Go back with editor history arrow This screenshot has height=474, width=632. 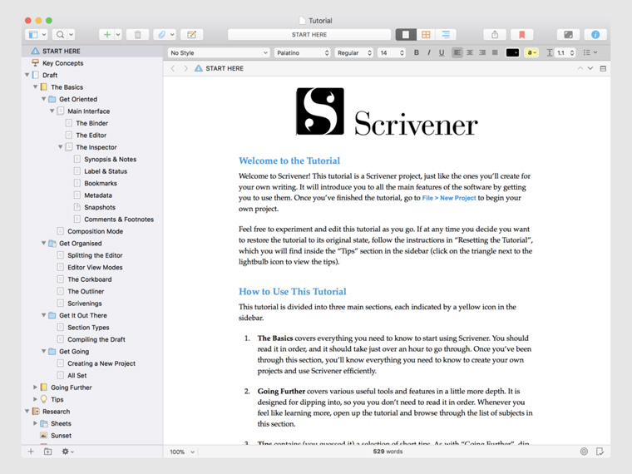173,68
